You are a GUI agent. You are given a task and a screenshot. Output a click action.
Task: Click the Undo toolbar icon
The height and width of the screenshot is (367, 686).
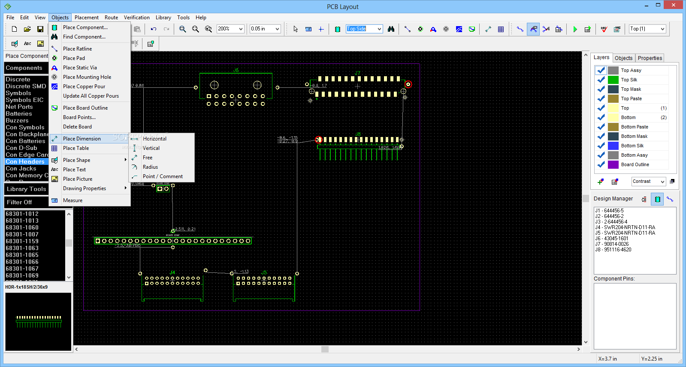153,29
